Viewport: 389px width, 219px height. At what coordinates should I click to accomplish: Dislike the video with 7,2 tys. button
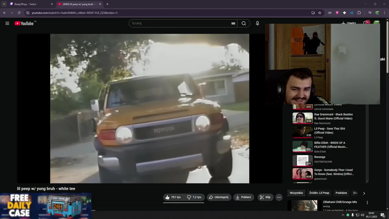coord(194,197)
